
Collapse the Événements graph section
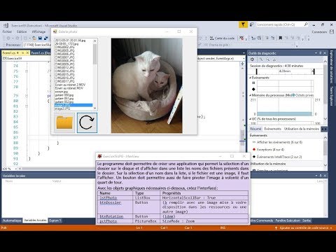click(251, 78)
